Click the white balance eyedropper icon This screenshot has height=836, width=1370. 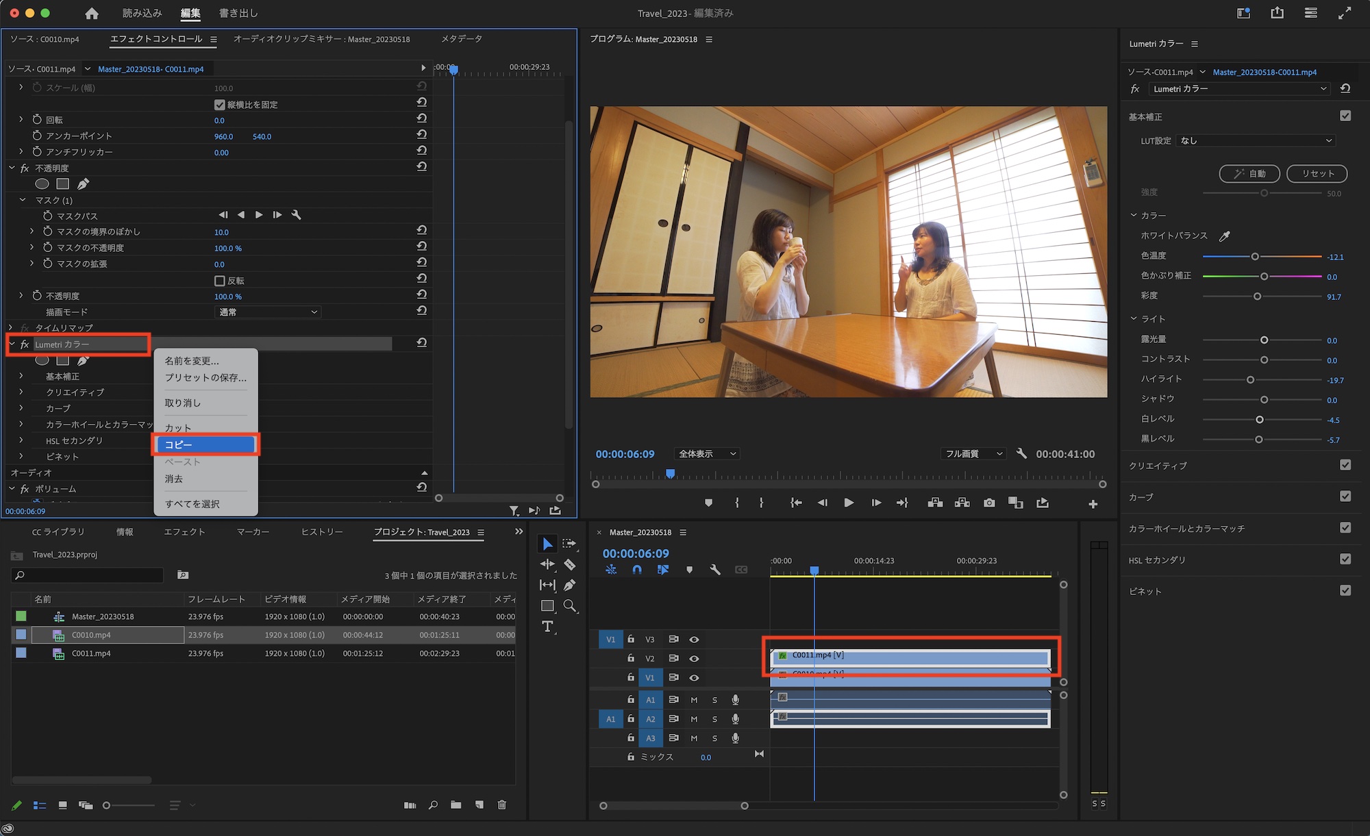click(x=1225, y=236)
